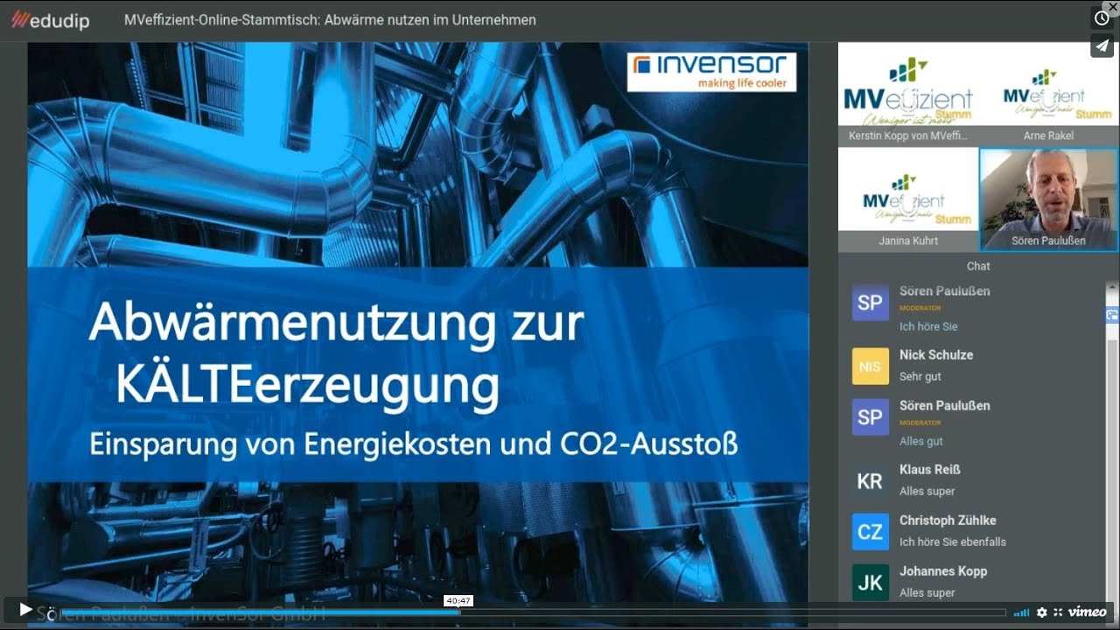This screenshot has width=1120, height=630.
Task: Click the edudip logo
Action: click(50, 20)
